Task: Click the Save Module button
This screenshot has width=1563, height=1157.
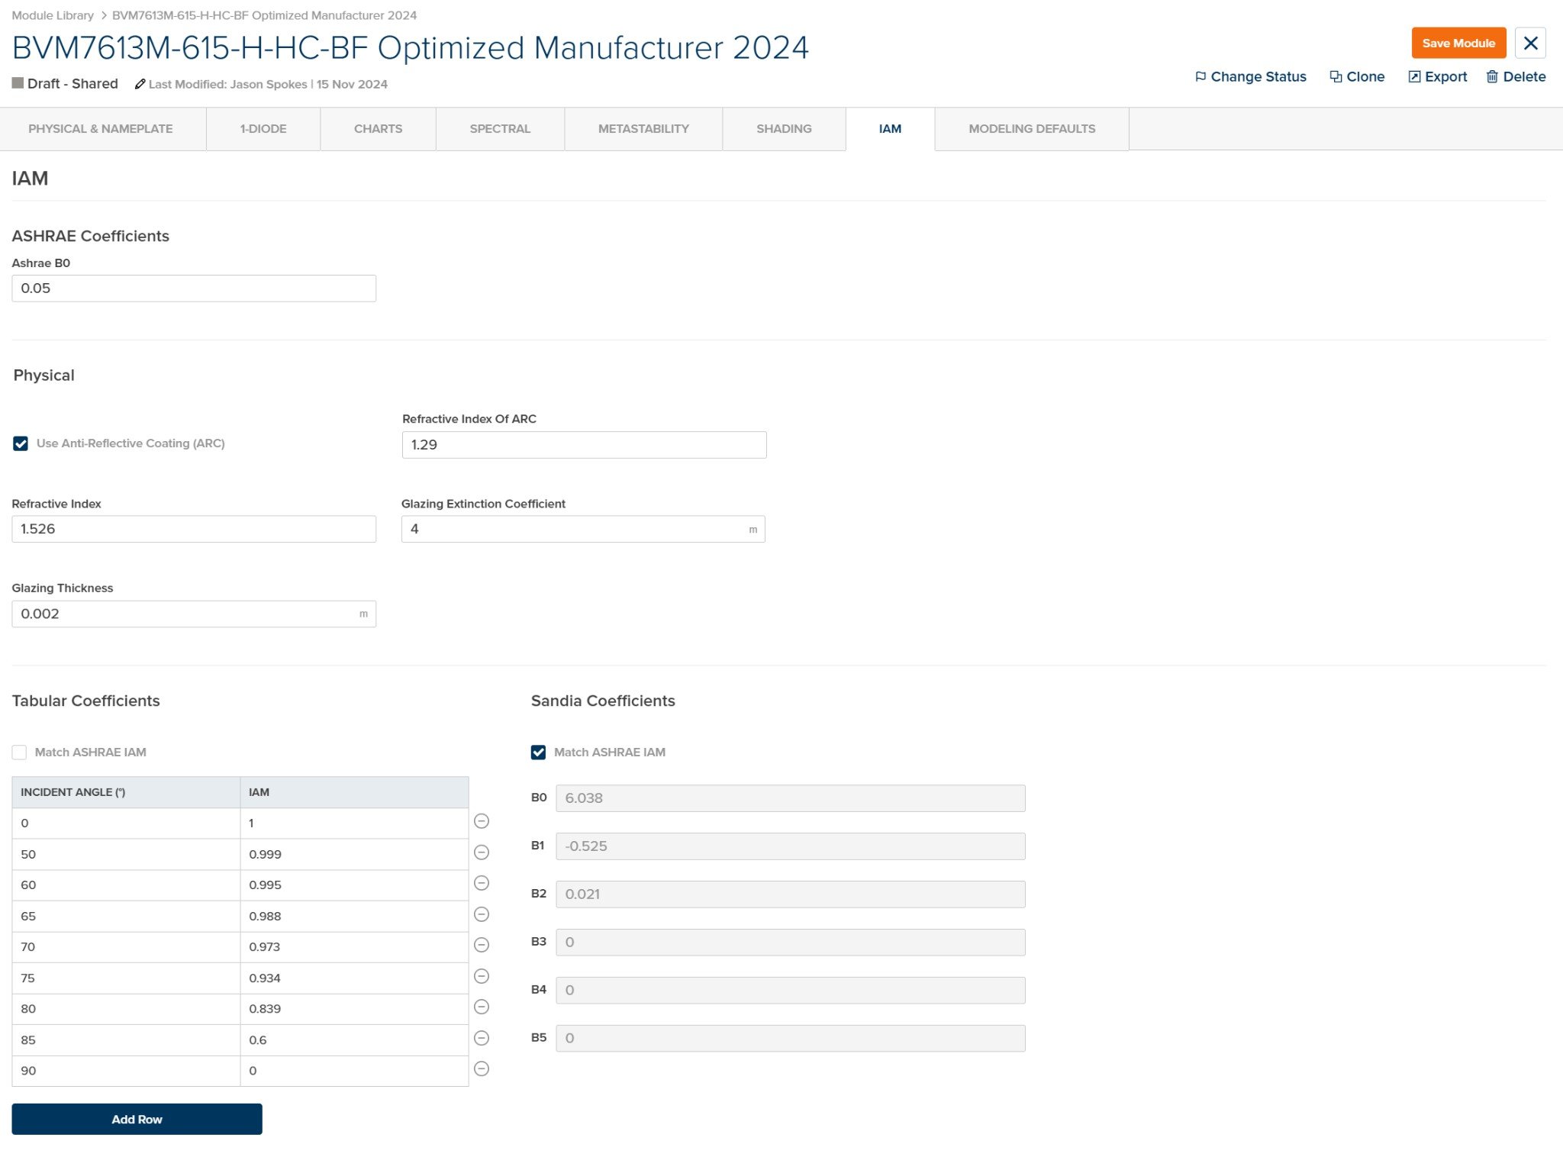Action: point(1458,43)
